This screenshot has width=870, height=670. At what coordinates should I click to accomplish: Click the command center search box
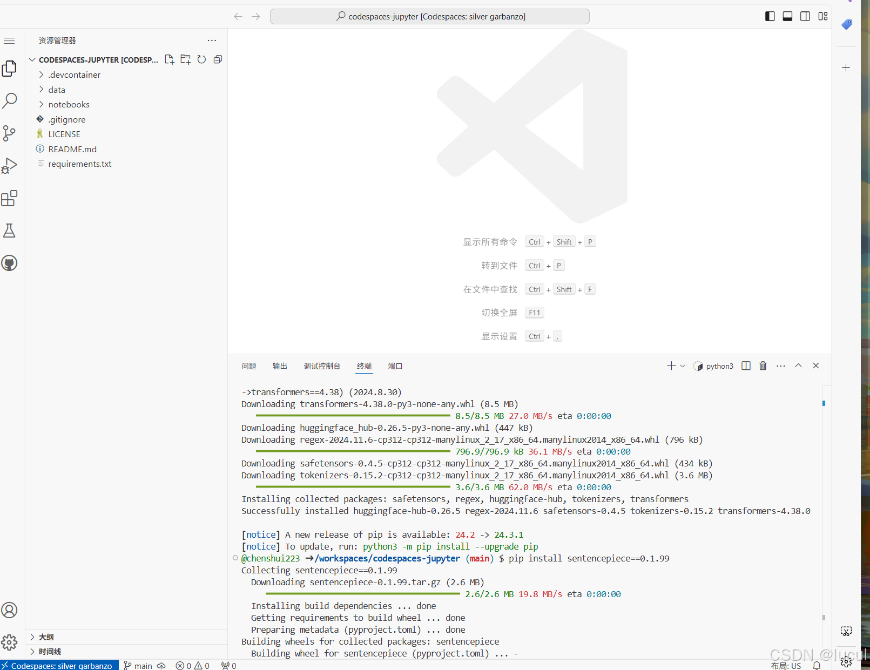430,17
